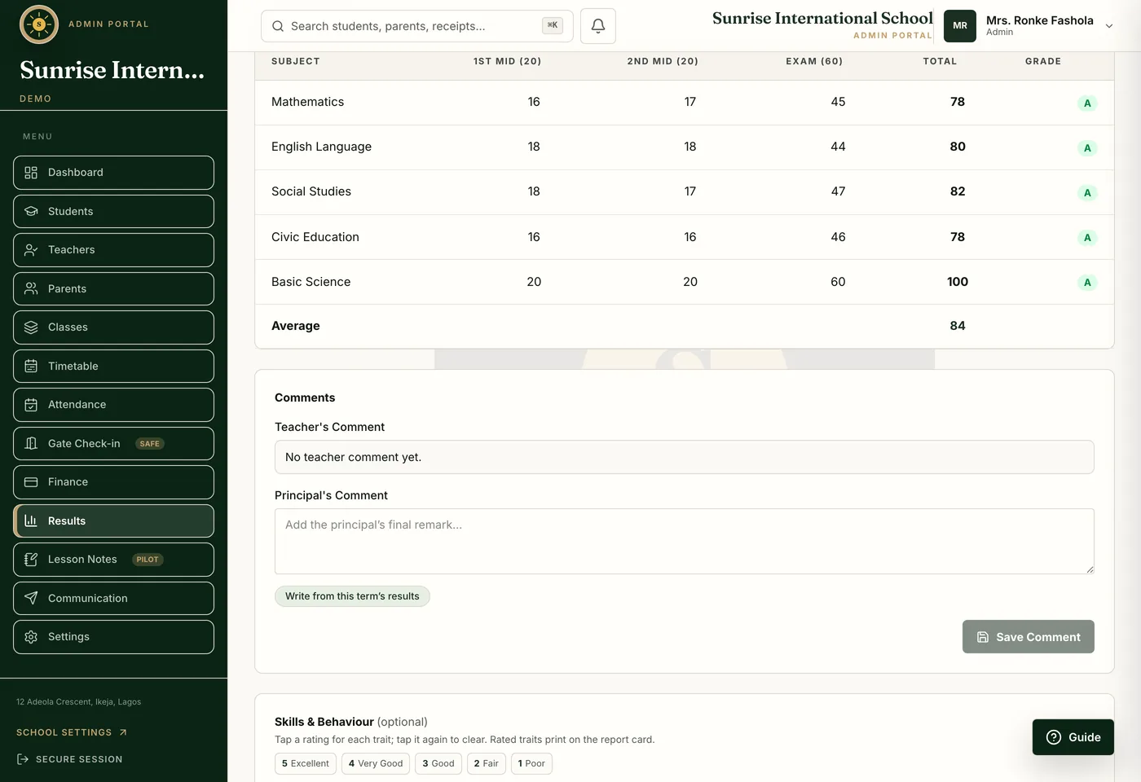Click the Secure Session logout icon

point(23,759)
